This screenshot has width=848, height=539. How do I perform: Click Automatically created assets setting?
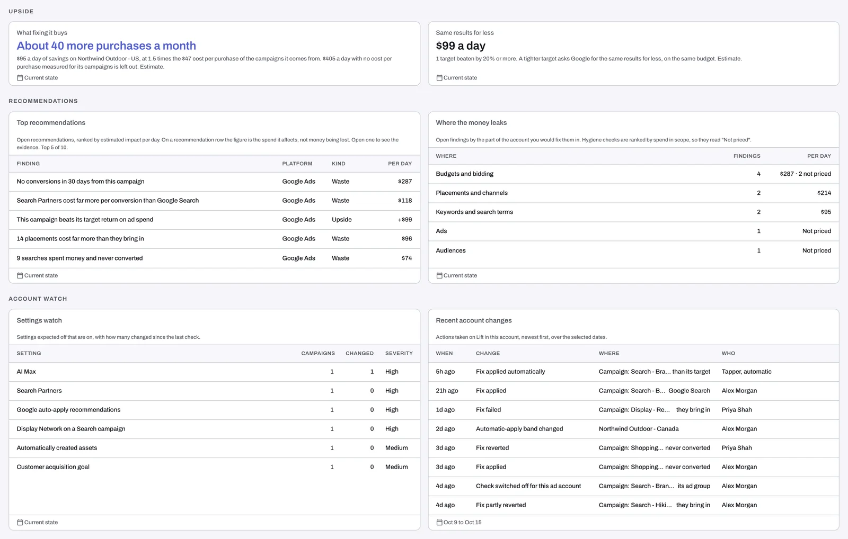click(x=214, y=448)
